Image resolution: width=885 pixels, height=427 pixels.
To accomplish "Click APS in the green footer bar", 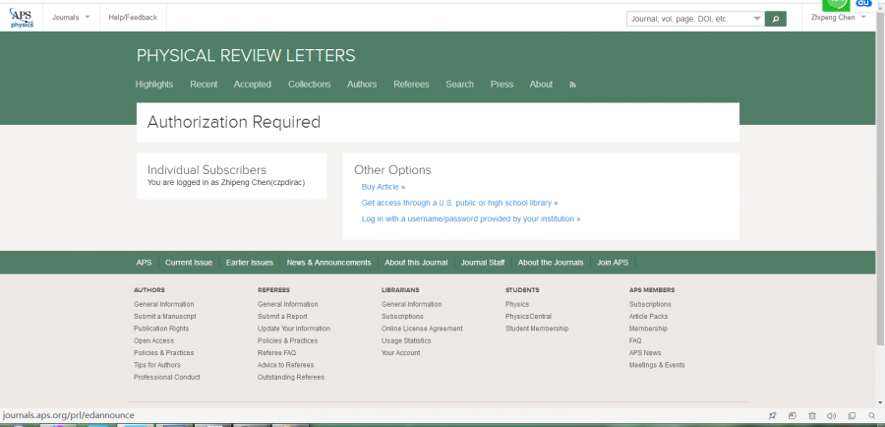I will coord(144,263).
